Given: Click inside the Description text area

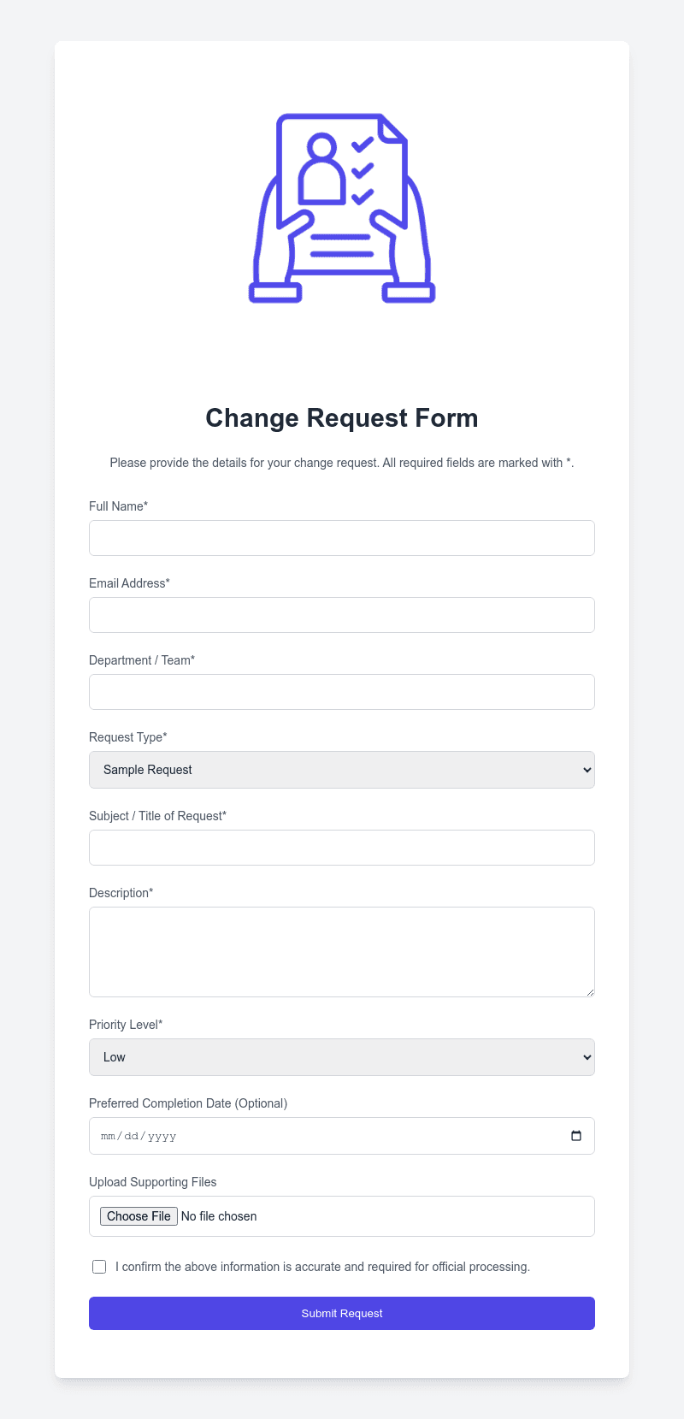Looking at the screenshot, I should click(x=342, y=949).
